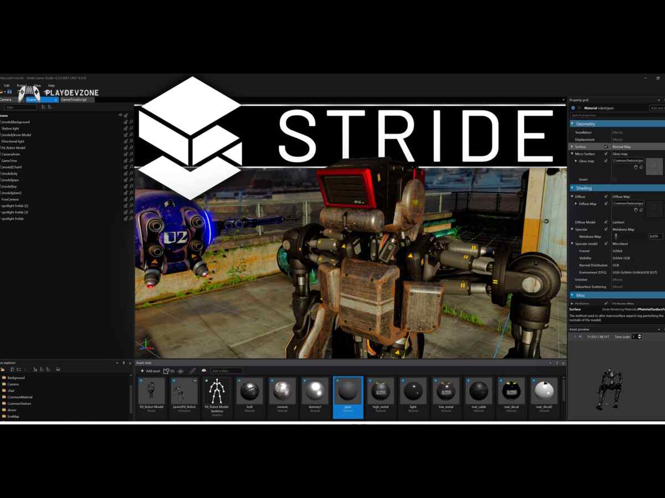Click the property grid search field

[x=617, y=115]
